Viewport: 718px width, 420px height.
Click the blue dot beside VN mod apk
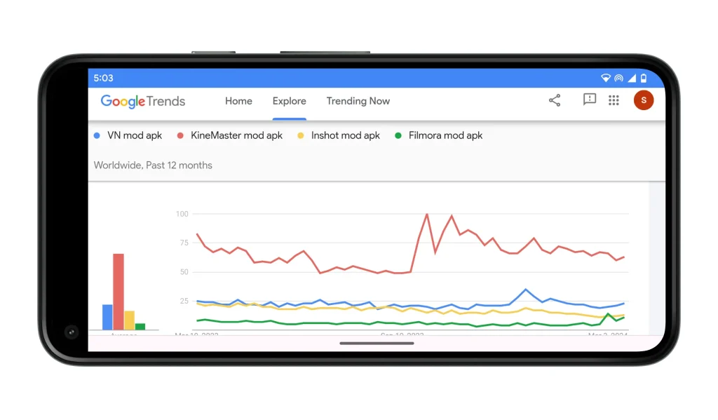[x=97, y=135]
